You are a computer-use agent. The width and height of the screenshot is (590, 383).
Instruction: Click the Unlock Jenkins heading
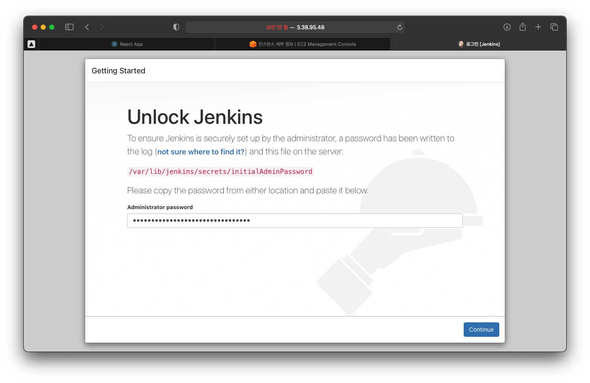point(195,117)
